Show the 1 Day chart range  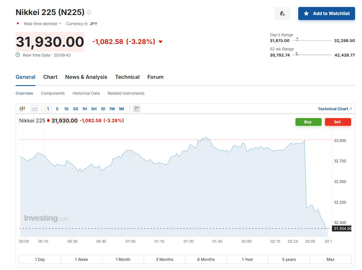[40, 259]
